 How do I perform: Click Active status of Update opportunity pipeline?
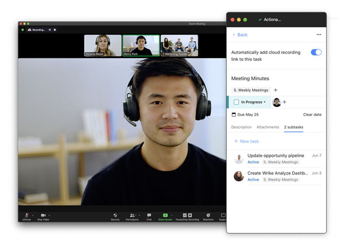(253, 162)
